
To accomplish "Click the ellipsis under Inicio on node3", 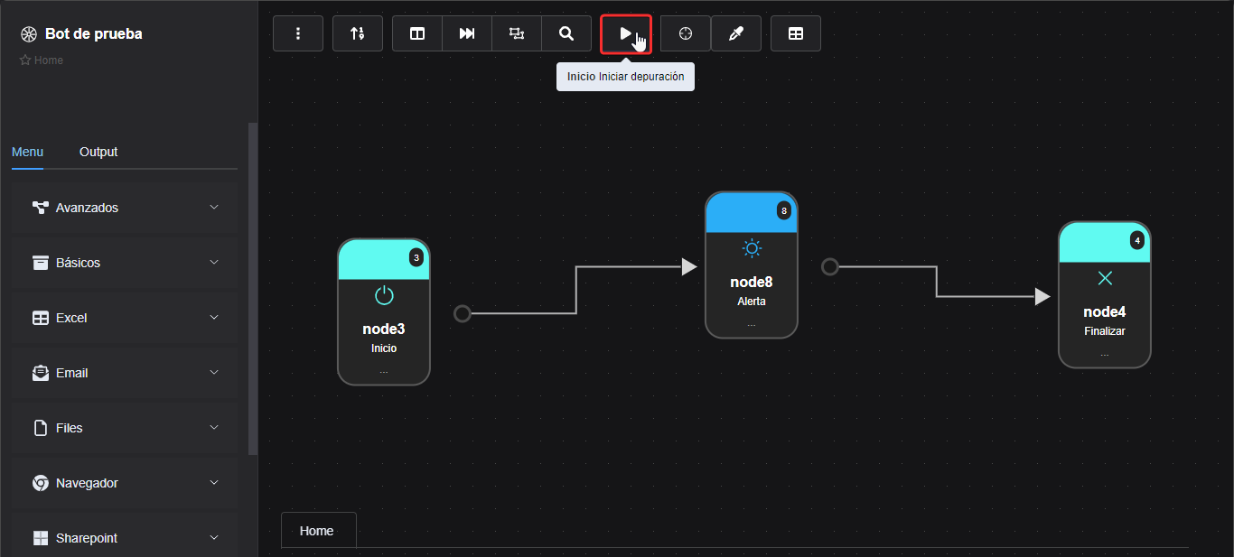I will point(384,371).
